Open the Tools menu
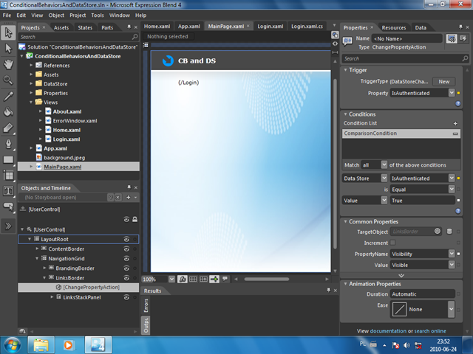This screenshot has height=354, width=473. [x=98, y=15]
